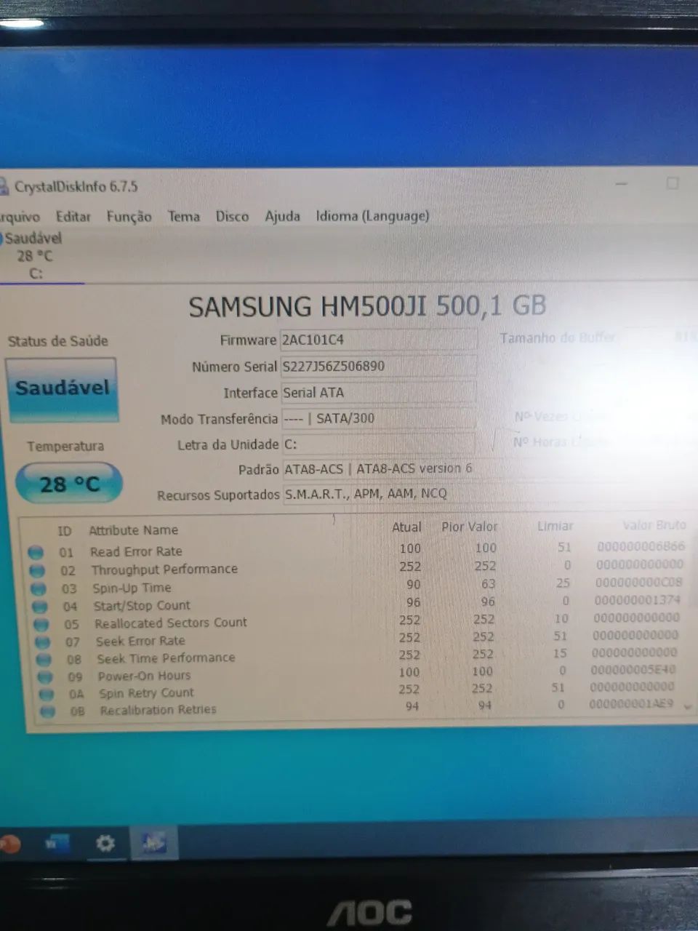Click the 28 °C temperature button
The image size is (698, 931).
[x=69, y=484]
